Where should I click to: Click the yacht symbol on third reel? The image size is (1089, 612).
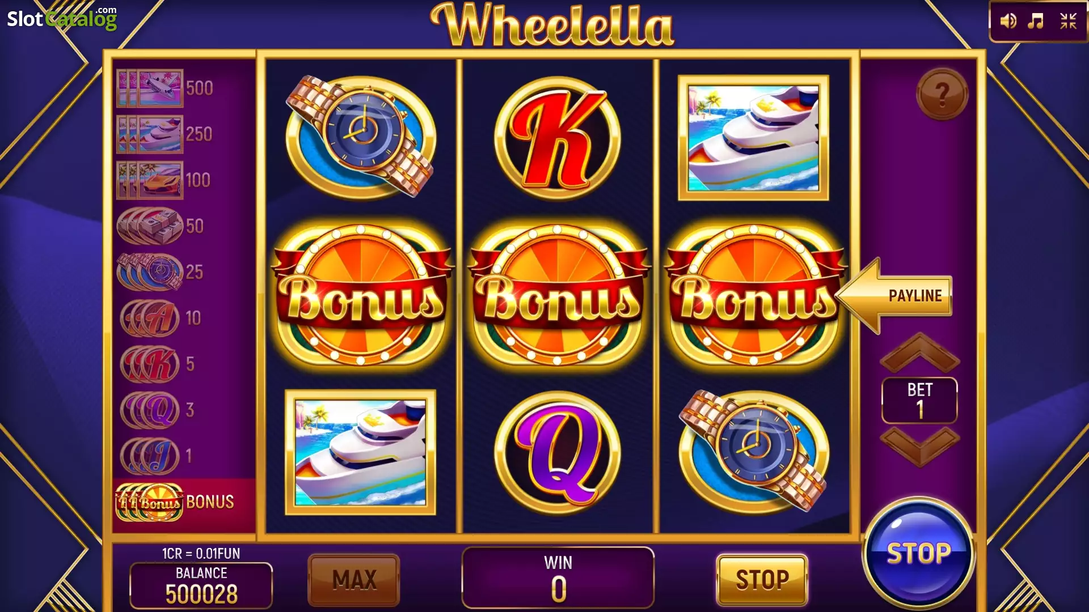point(753,138)
